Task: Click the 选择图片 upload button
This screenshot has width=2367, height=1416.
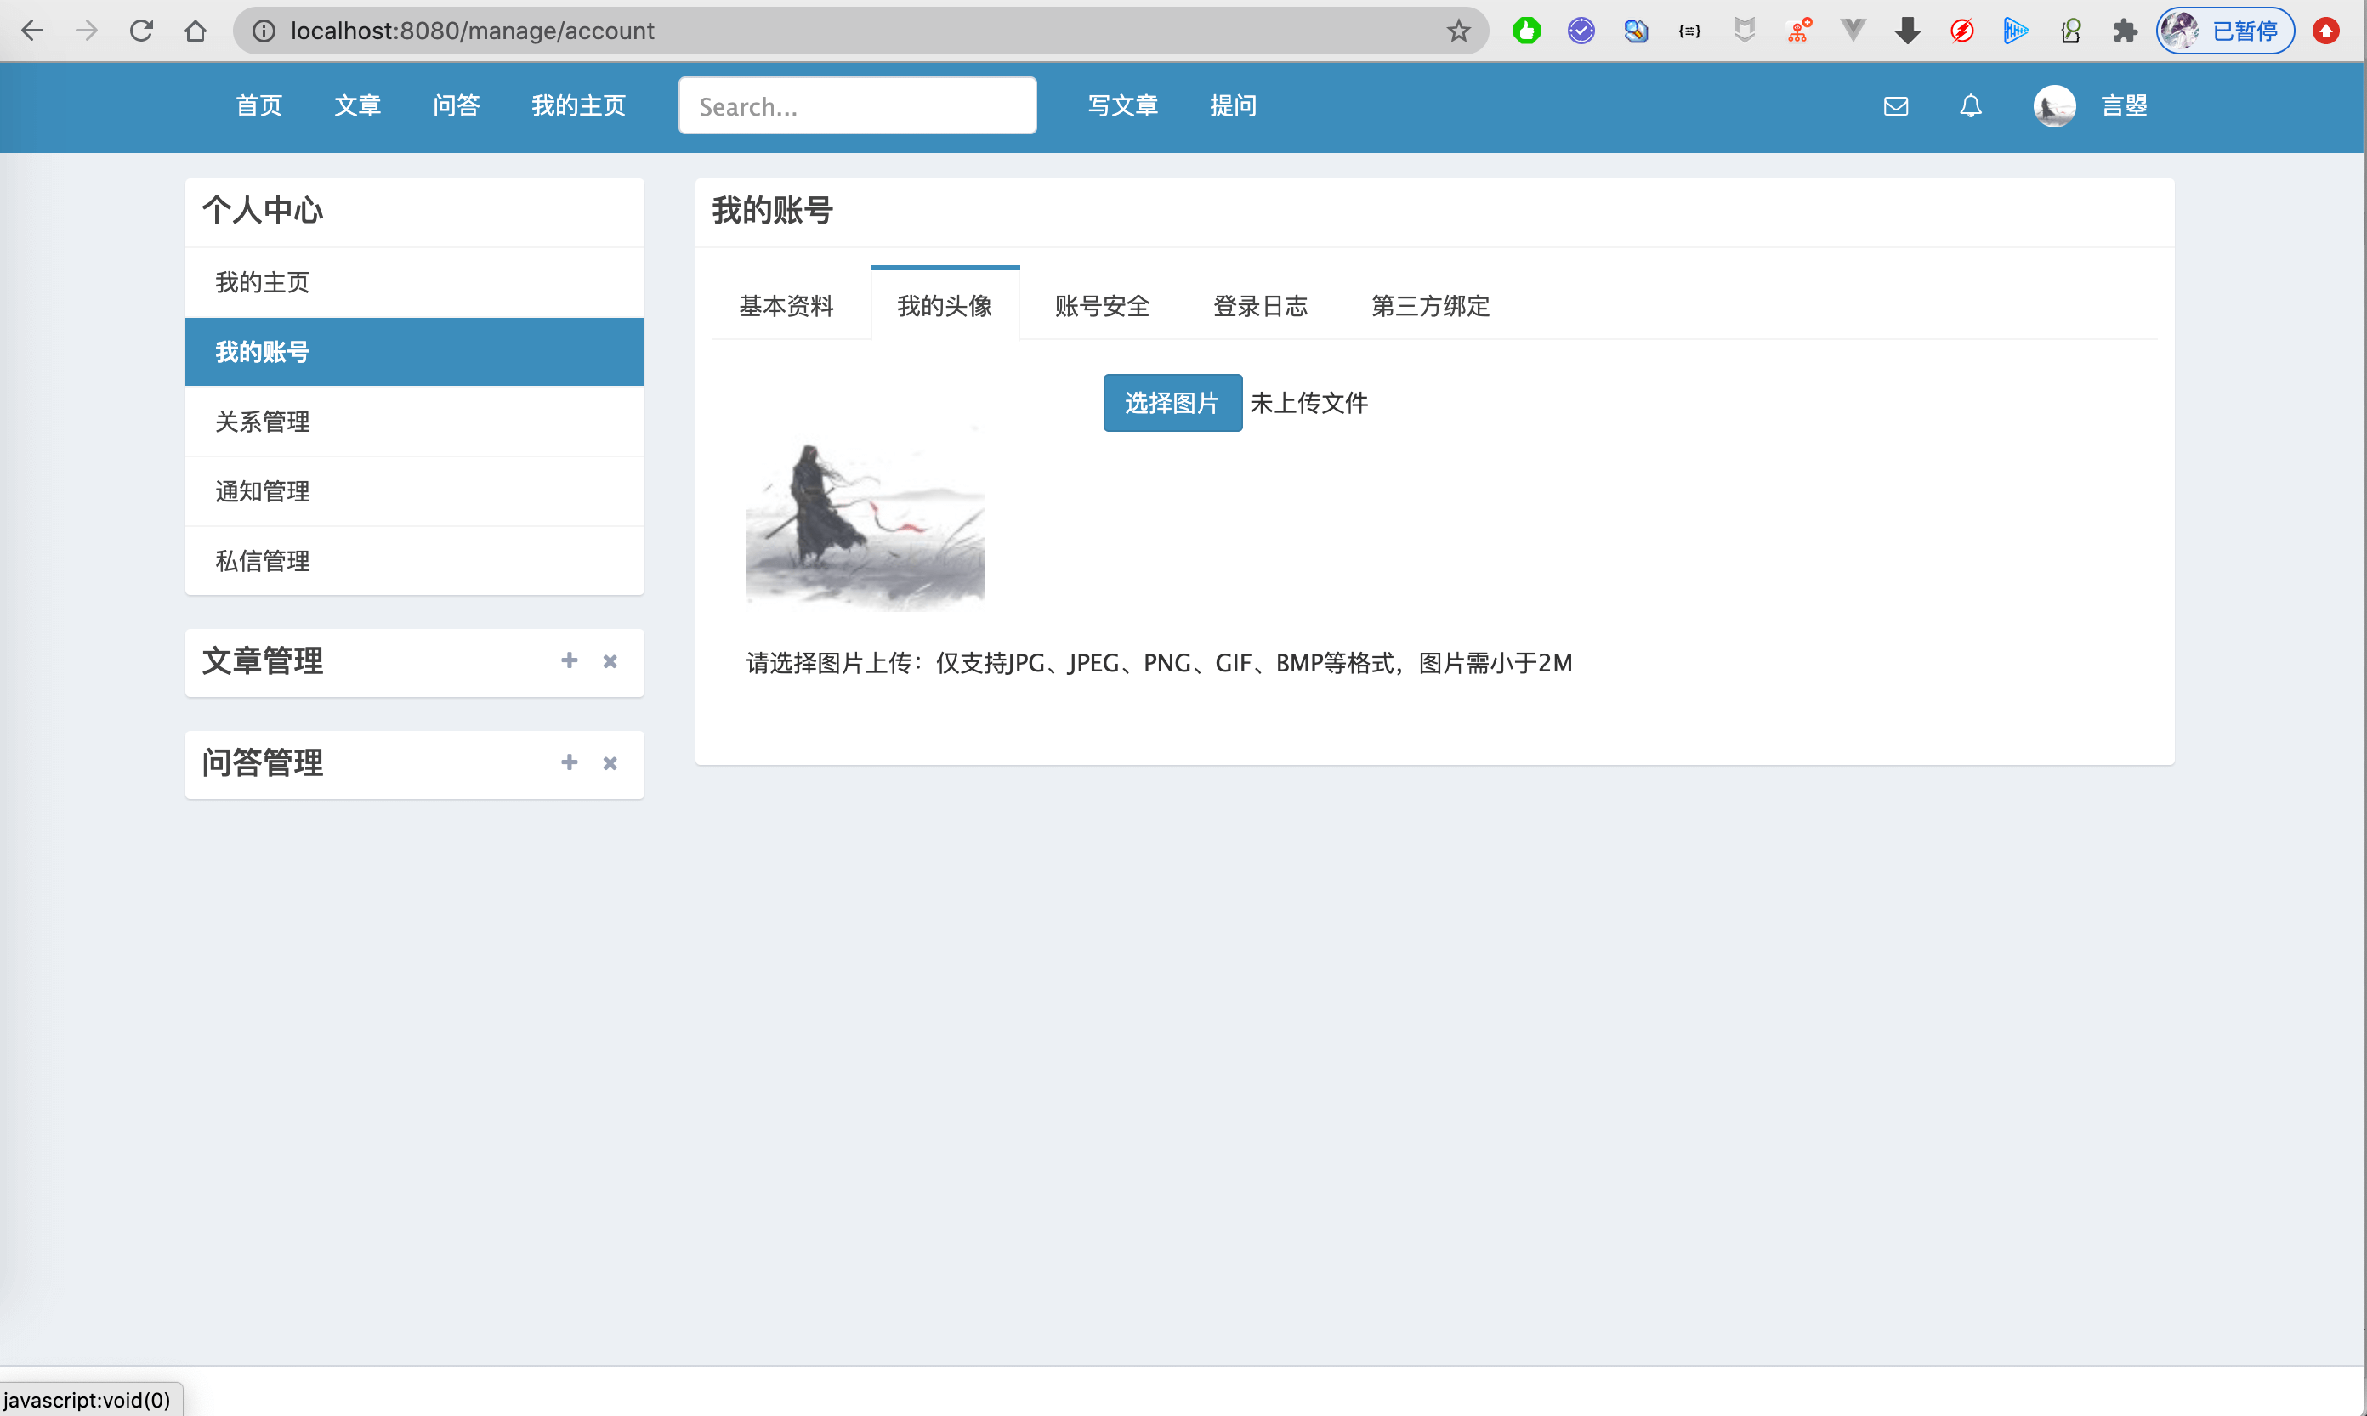Action: 1172,403
